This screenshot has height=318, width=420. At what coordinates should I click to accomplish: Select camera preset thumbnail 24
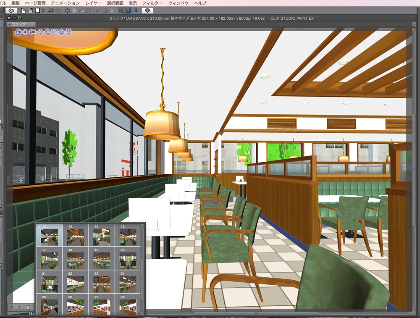click(x=128, y=282)
